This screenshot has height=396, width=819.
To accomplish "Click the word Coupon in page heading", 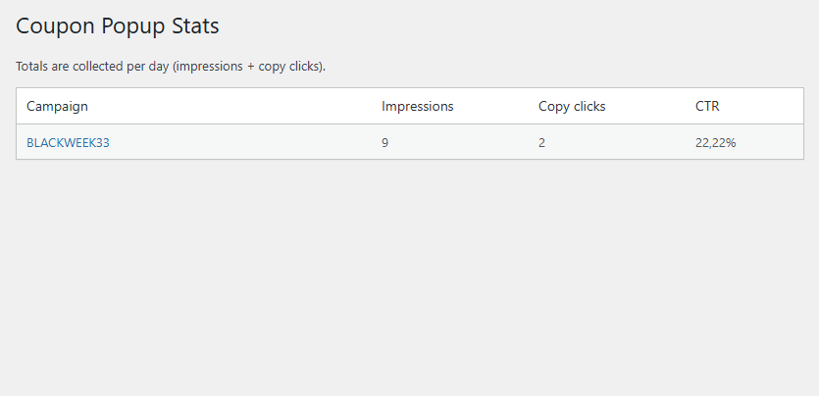I will point(58,26).
